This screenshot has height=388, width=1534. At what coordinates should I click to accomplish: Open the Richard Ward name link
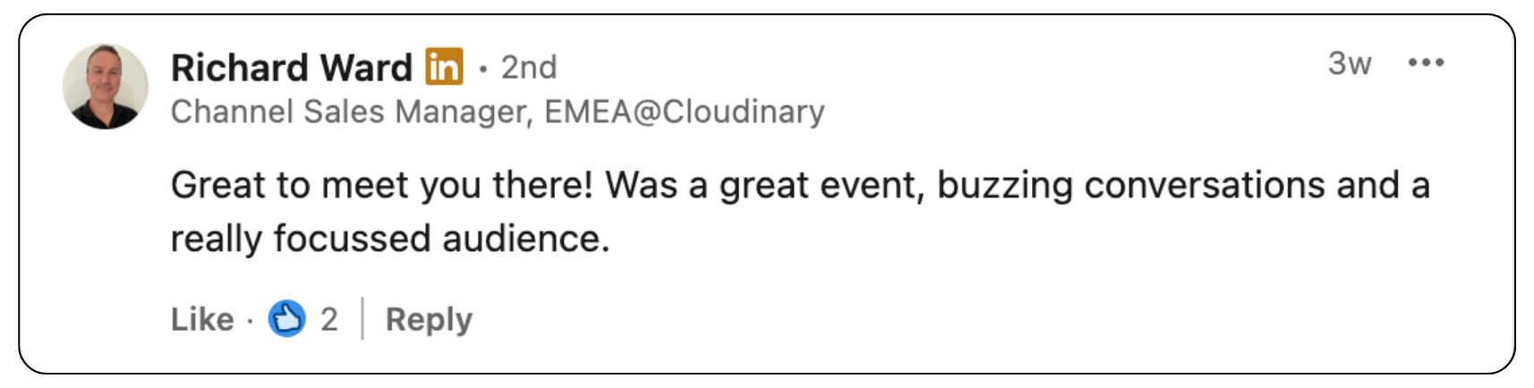pyautogui.click(x=292, y=67)
